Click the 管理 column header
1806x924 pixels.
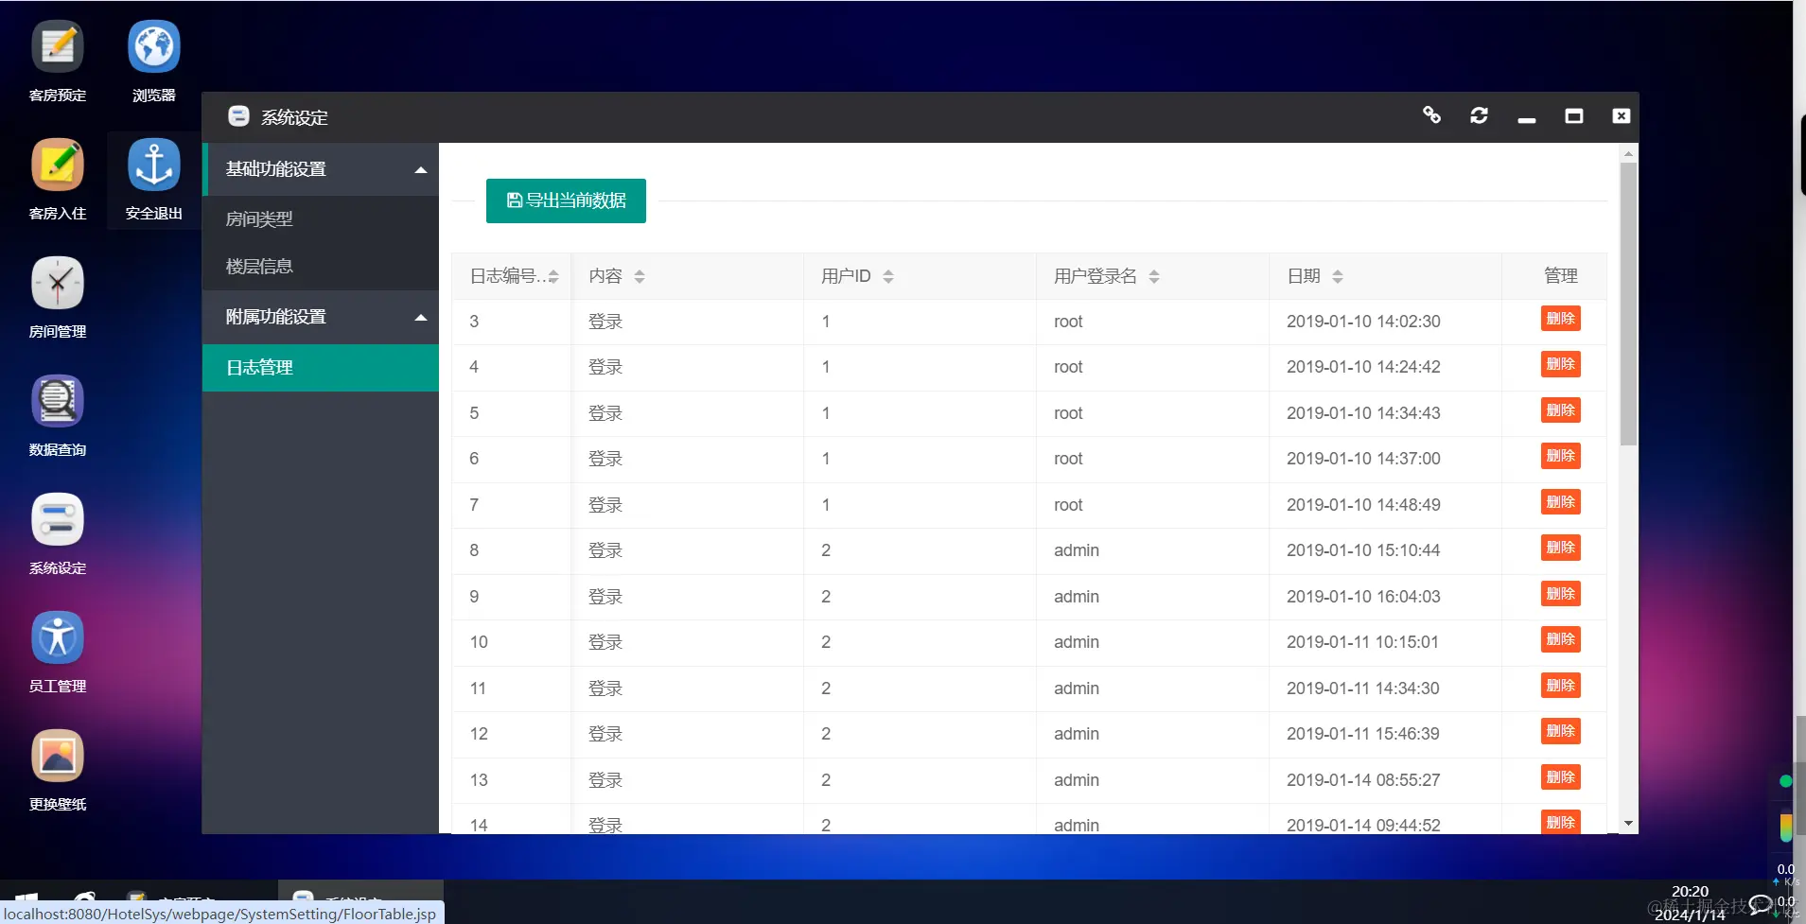pos(1561,276)
